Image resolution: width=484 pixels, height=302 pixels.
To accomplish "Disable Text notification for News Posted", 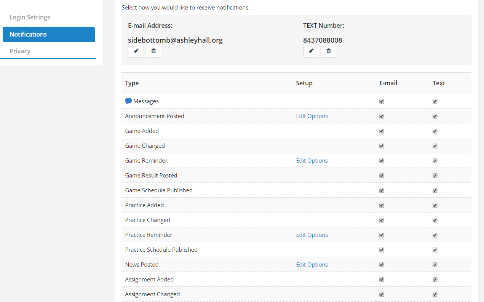I will coord(435,265).
